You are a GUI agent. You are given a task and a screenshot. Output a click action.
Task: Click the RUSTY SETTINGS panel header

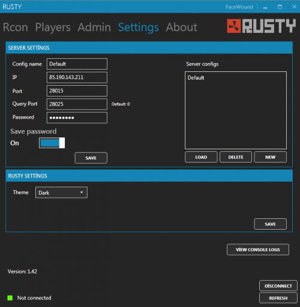[149, 176]
